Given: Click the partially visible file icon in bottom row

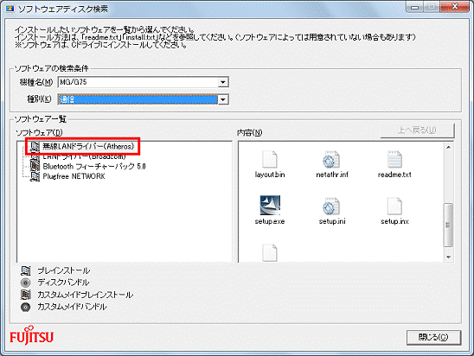Looking at the screenshot, I should pyautogui.click(x=270, y=252).
